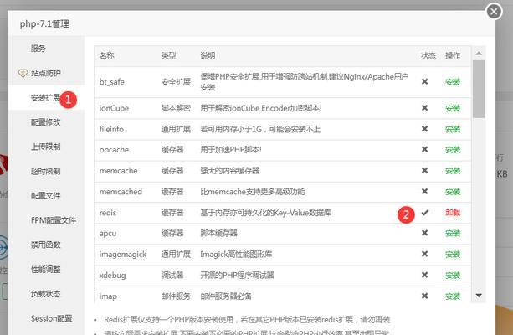The height and width of the screenshot is (335, 513).
Task: Install the memcache extension
Action: 453,171
